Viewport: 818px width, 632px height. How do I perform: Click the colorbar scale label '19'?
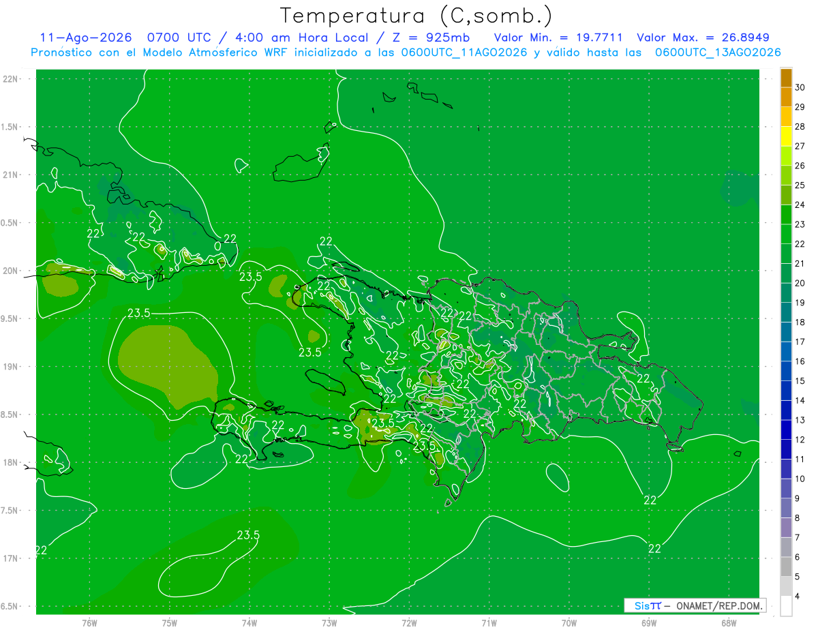pyautogui.click(x=800, y=303)
